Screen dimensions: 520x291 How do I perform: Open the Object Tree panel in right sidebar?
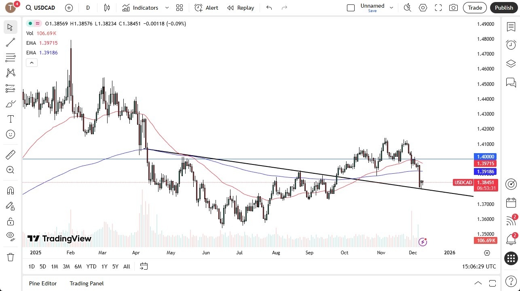pyautogui.click(x=511, y=63)
